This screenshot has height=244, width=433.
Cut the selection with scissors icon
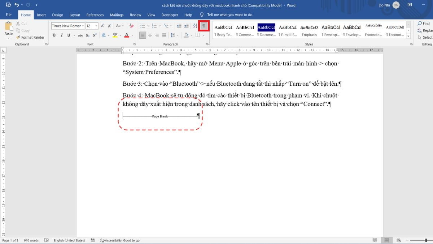[22, 23]
